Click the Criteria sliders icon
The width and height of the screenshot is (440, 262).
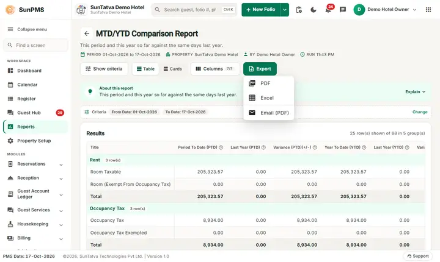(87, 112)
